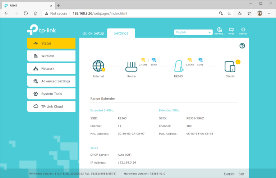276x178 pixels.
Task: Click the RE365 extender icon
Action: (179, 66)
